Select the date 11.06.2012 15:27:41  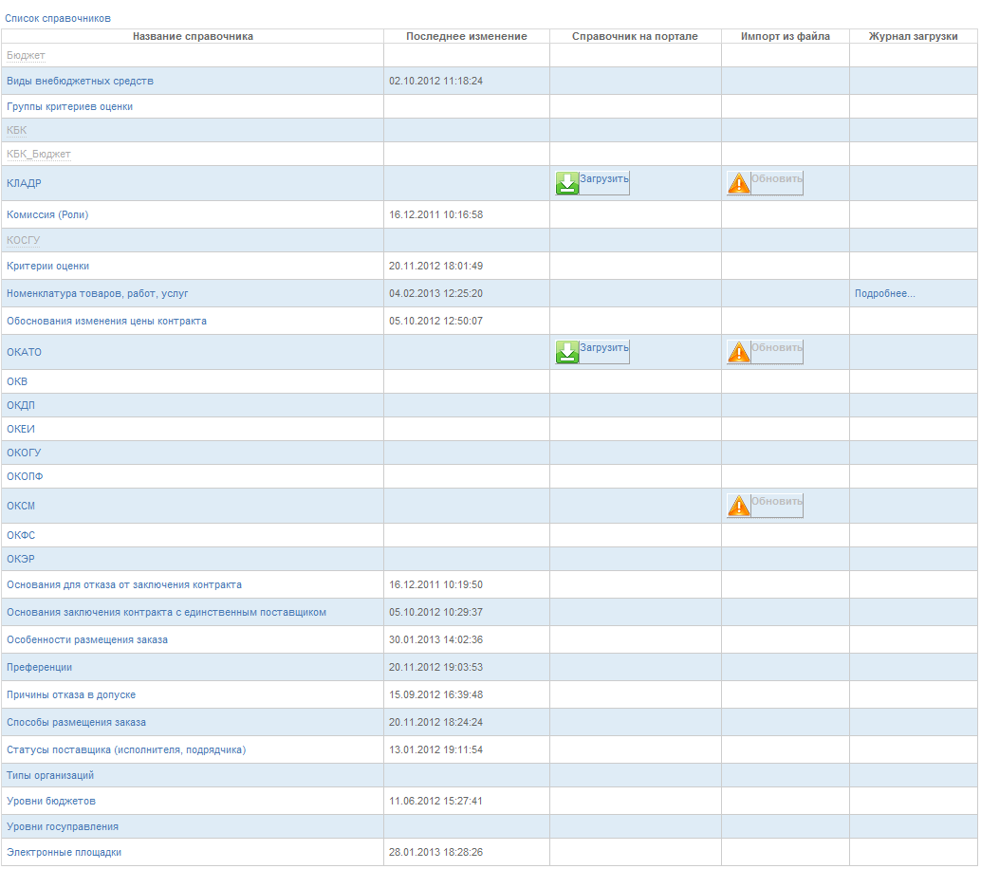436,802
